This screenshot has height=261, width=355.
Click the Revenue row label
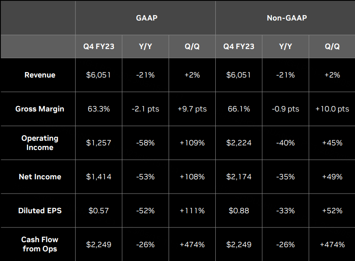(40, 75)
